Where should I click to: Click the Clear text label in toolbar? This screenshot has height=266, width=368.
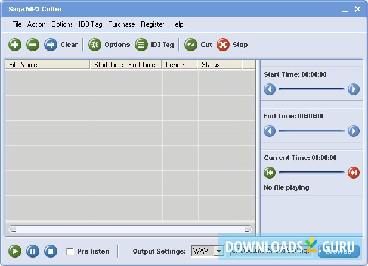pyautogui.click(x=69, y=45)
